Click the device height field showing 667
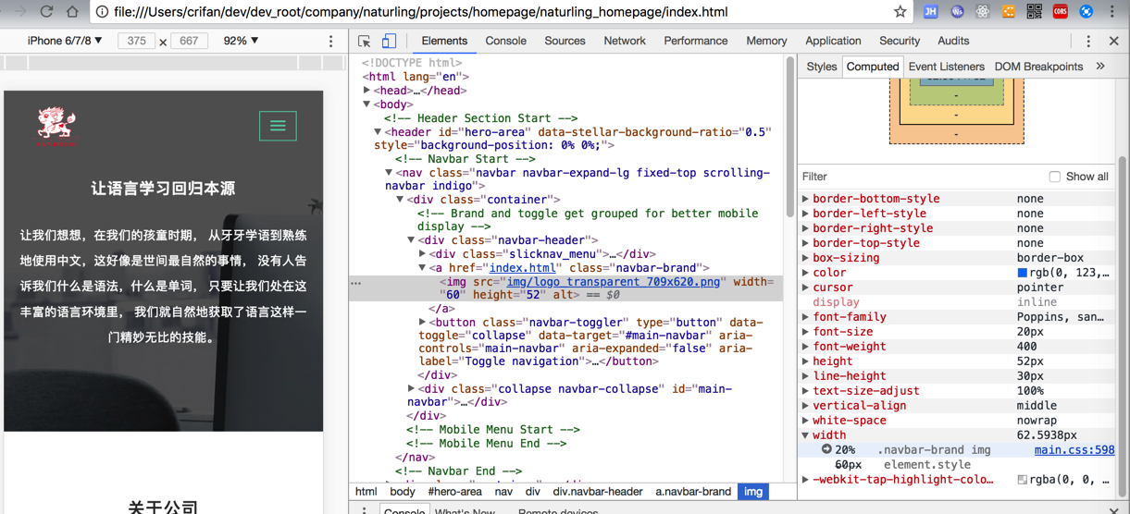Image resolution: width=1130 pixels, height=514 pixels. coord(189,42)
